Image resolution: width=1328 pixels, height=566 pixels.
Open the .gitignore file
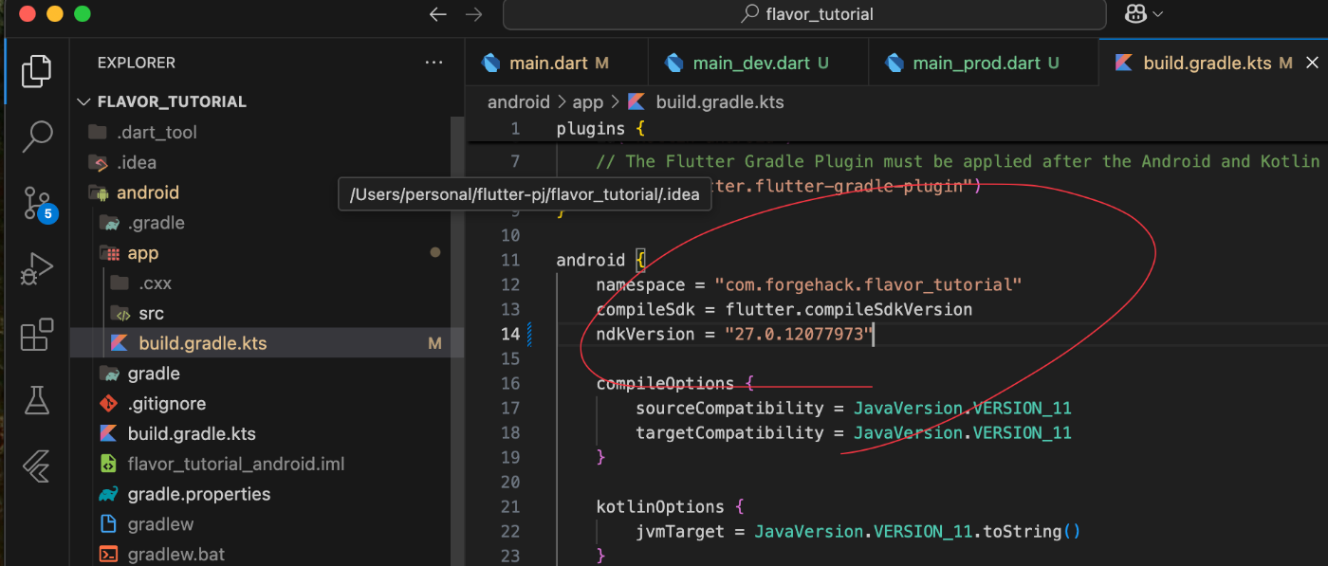point(166,404)
